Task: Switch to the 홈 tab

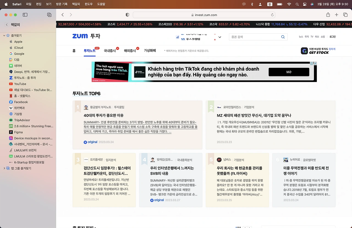Action: click(x=74, y=50)
